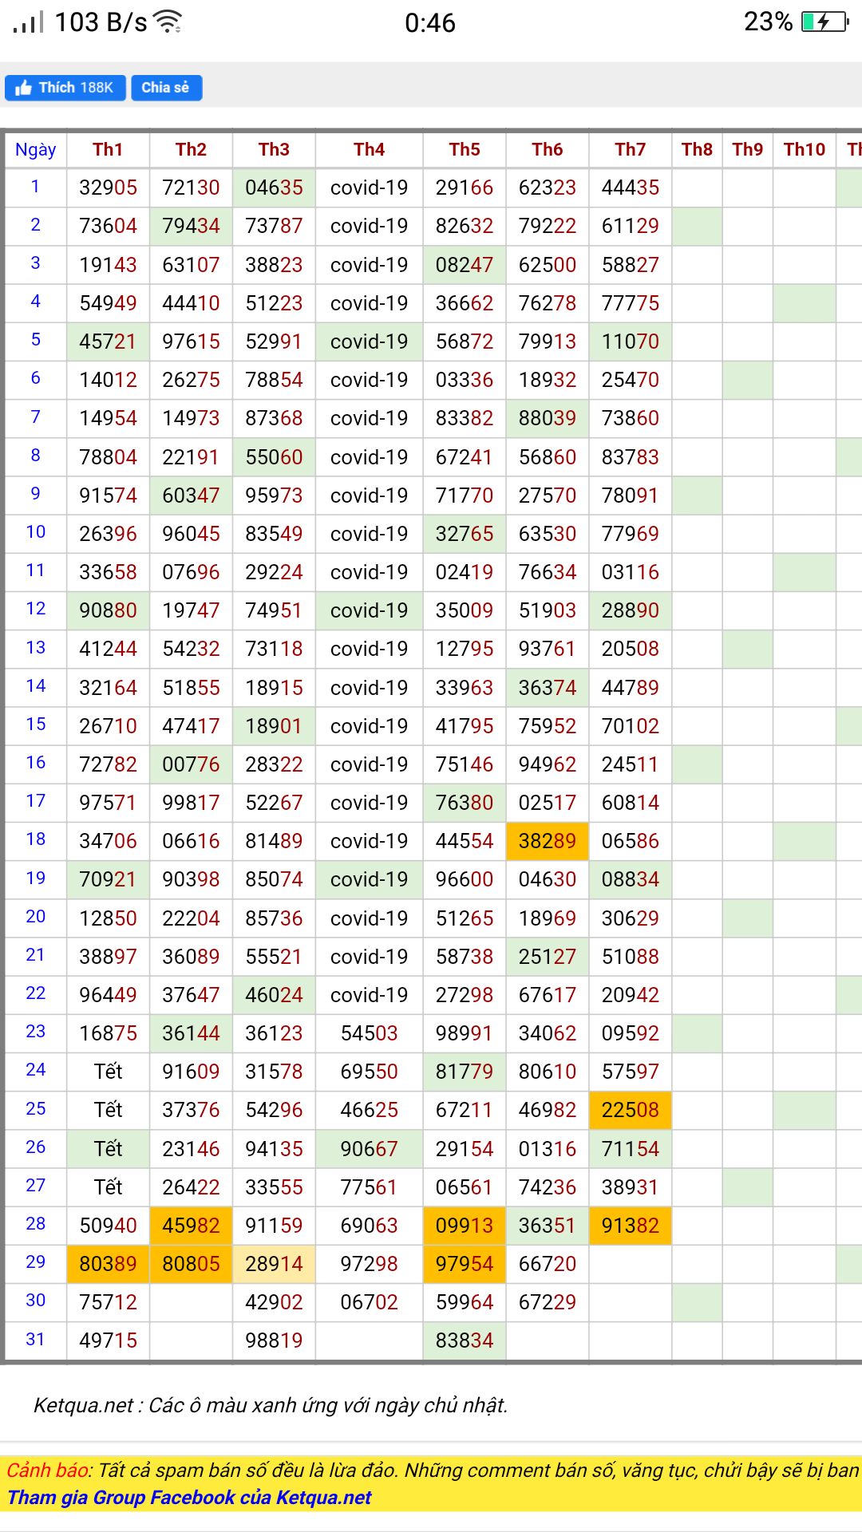This screenshot has height=1532, width=862.
Task: Tap the Wi-Fi signal status icon
Action: tap(168, 22)
